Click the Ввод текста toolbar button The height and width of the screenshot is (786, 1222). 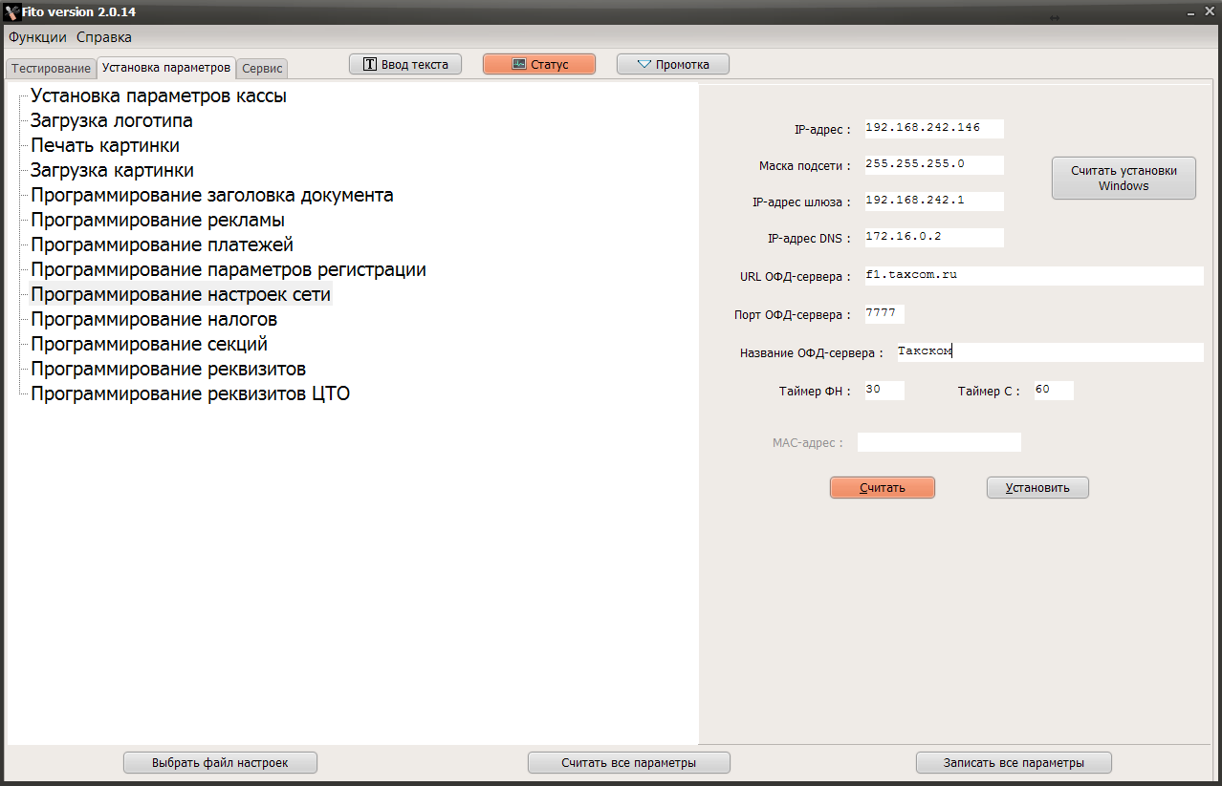point(405,64)
